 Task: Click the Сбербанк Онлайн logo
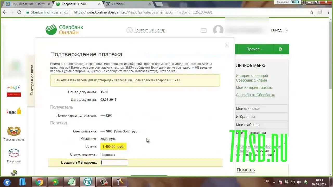[64, 30]
